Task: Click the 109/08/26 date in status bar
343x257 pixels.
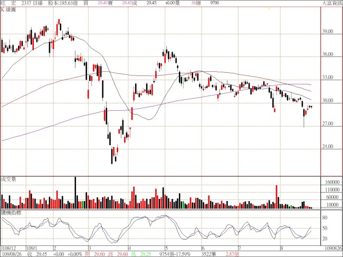Action: [x=12, y=253]
